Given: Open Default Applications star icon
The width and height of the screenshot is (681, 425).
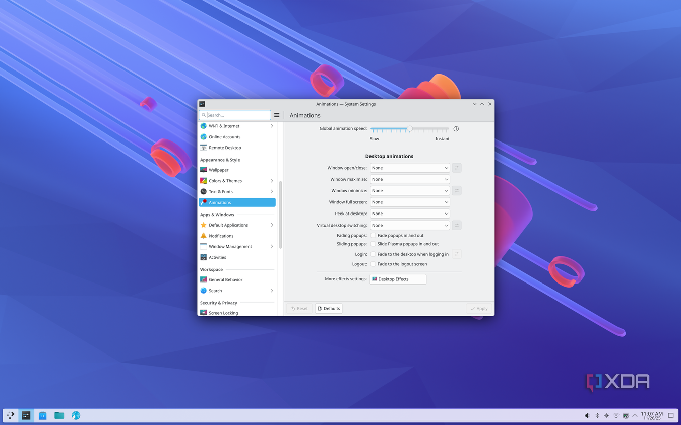Looking at the screenshot, I should 204,225.
